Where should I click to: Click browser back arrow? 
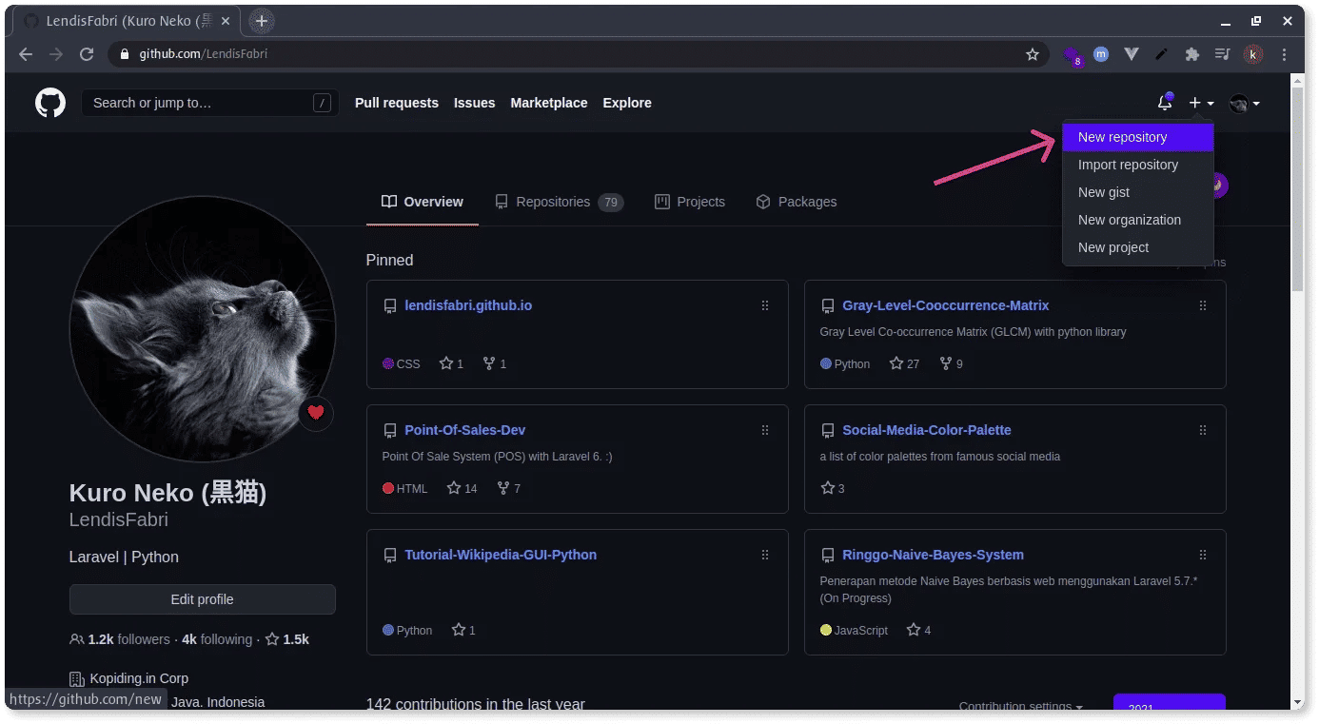[26, 54]
